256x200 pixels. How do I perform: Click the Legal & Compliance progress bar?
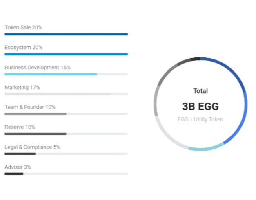[x=20, y=154]
